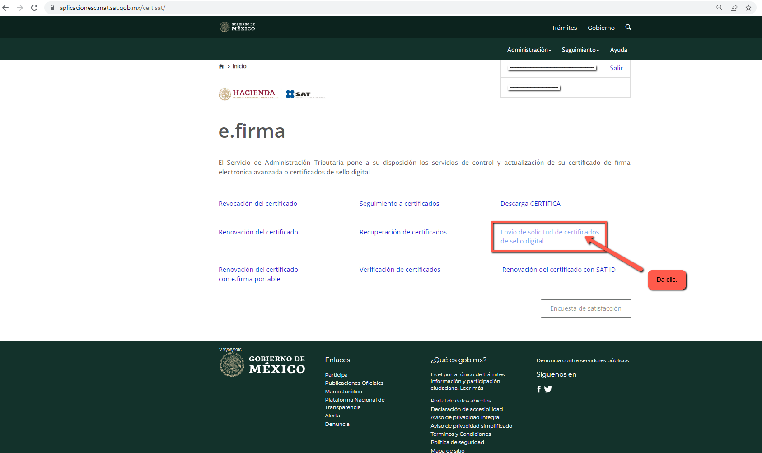Reload the page with the refresh icon
Screen dimensions: 762x453
click(34, 8)
